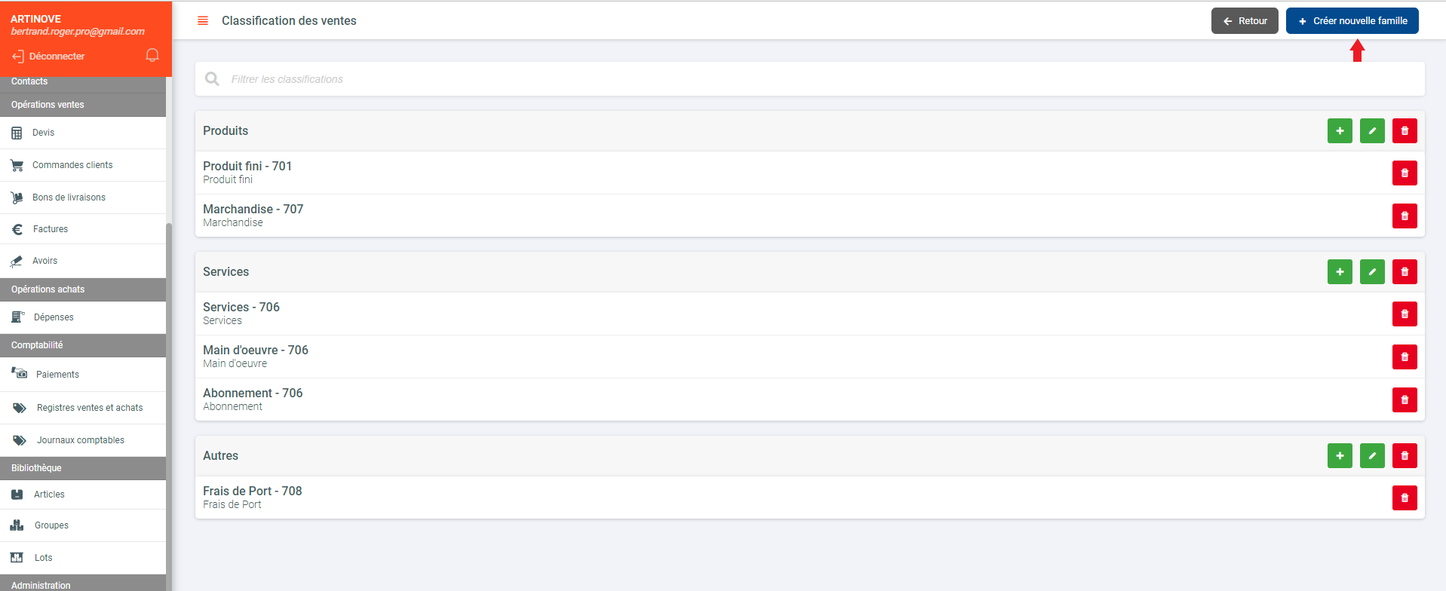Open Journaux comptables page
This screenshot has height=591, width=1446.
[x=81, y=440]
